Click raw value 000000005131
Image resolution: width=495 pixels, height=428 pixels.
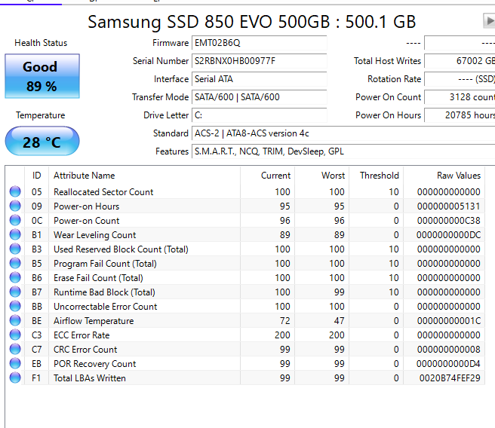coord(448,206)
